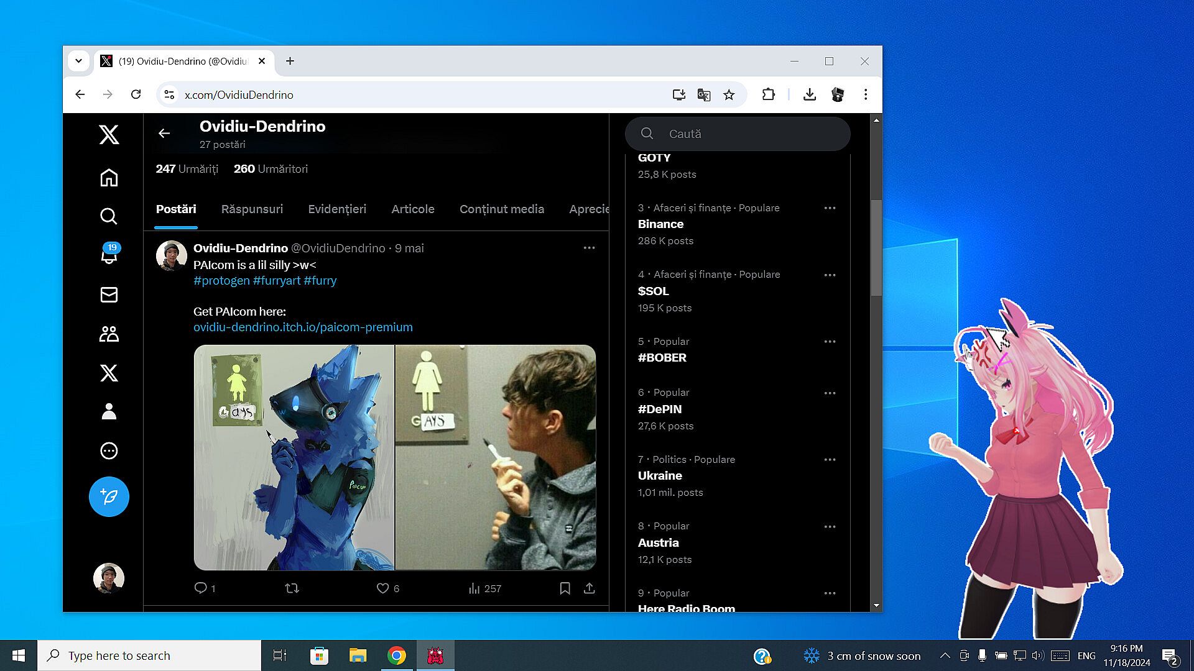Open More circle menu in sidebar
The height and width of the screenshot is (671, 1194).
click(109, 450)
